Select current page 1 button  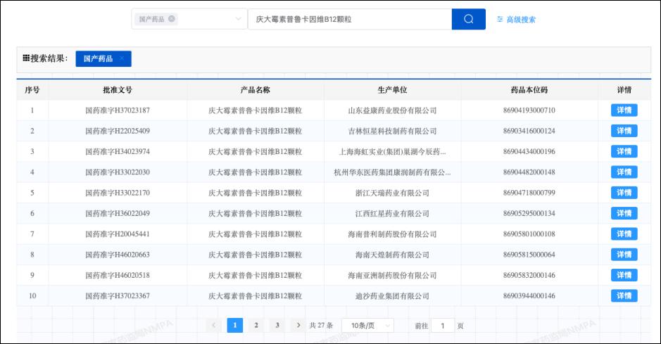(x=235, y=325)
